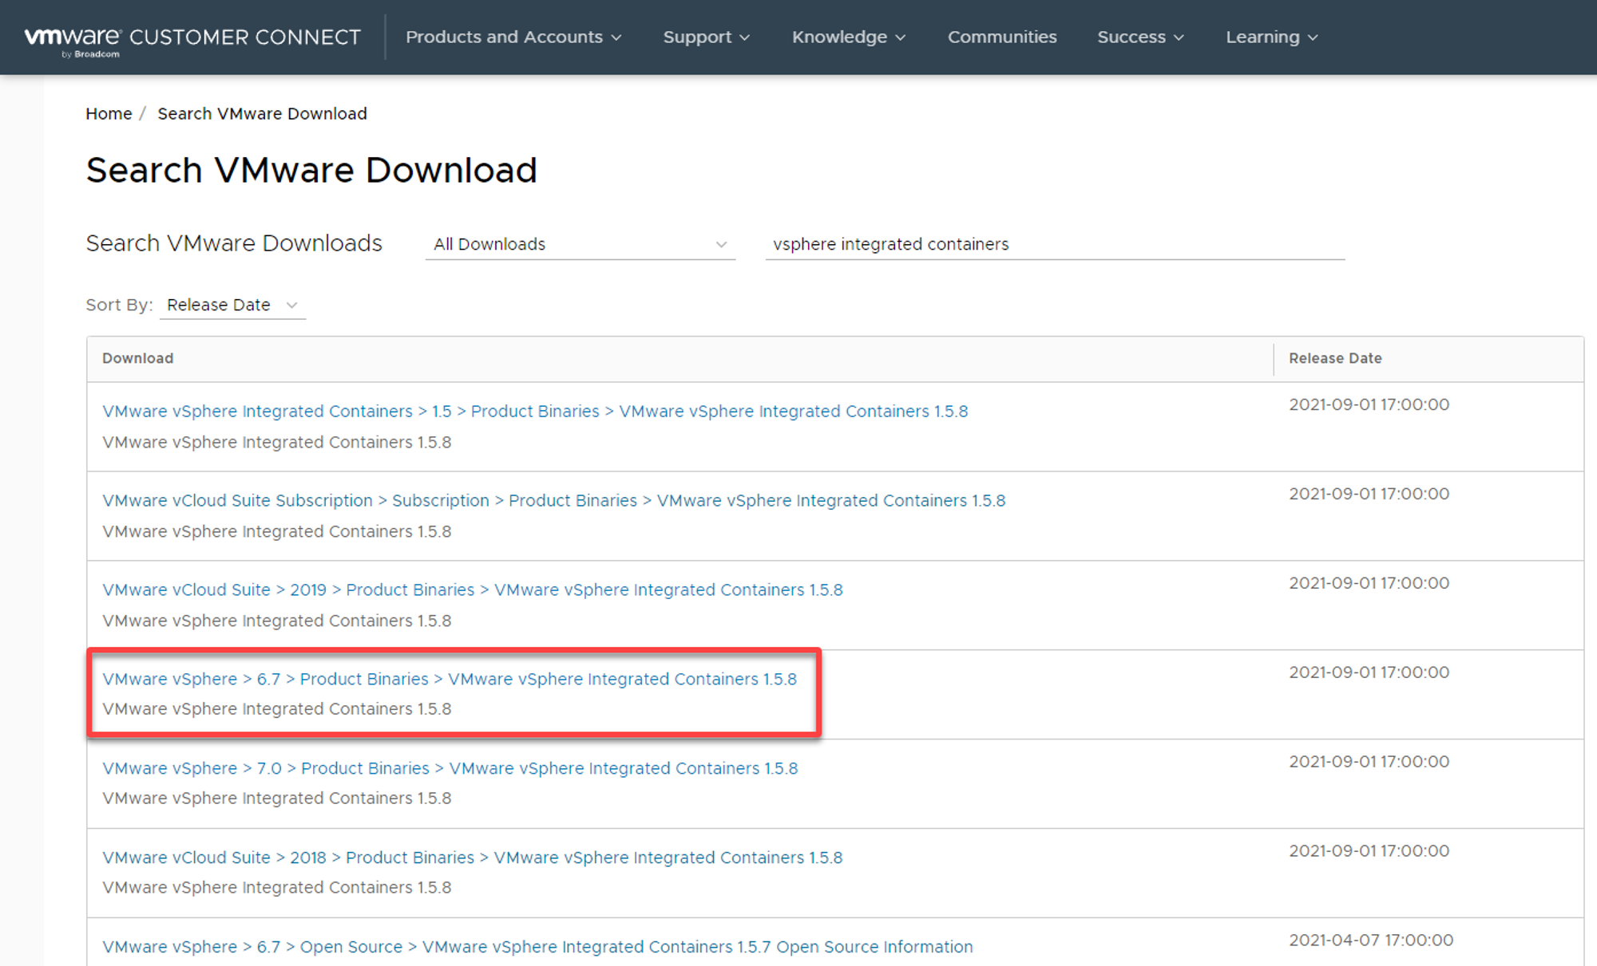Image resolution: width=1597 pixels, height=966 pixels.
Task: Click Home in the breadcrumb trail
Action: pyautogui.click(x=109, y=113)
